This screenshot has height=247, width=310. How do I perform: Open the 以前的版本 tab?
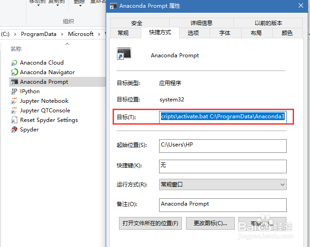coord(268,23)
